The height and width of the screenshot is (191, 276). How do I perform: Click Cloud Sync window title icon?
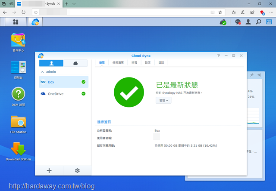tap(41, 55)
